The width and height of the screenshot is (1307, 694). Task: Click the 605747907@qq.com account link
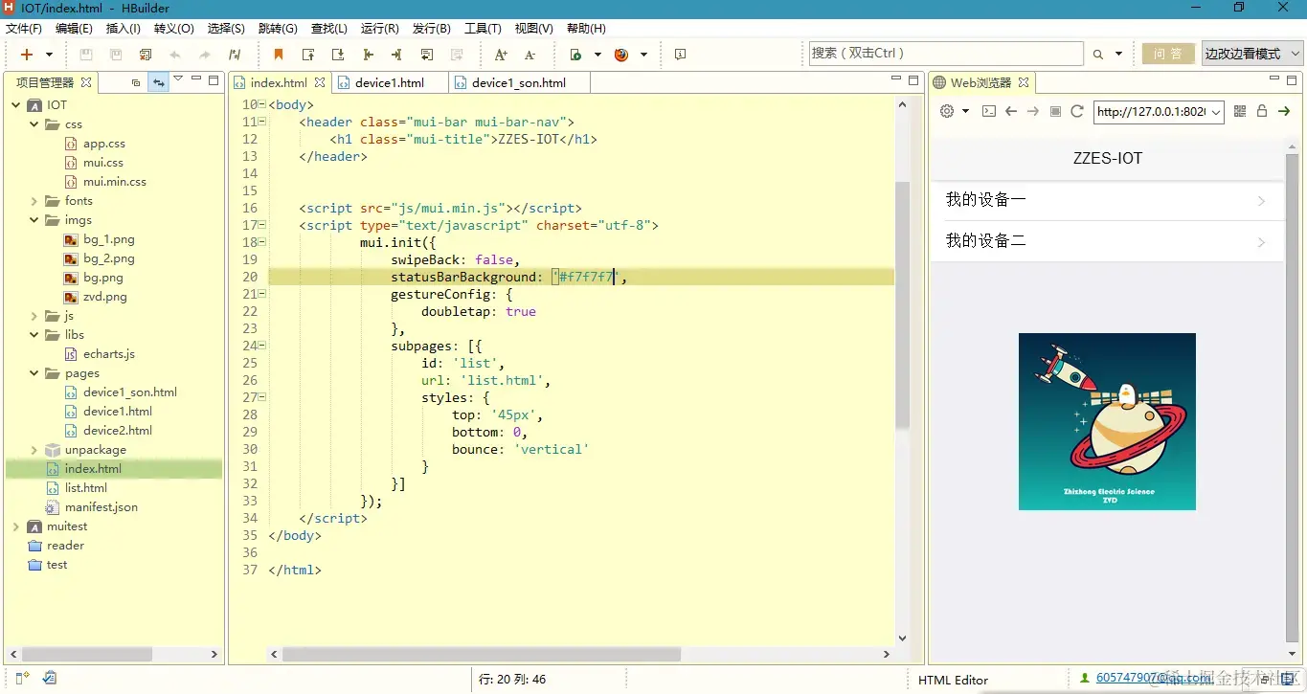click(x=1152, y=678)
